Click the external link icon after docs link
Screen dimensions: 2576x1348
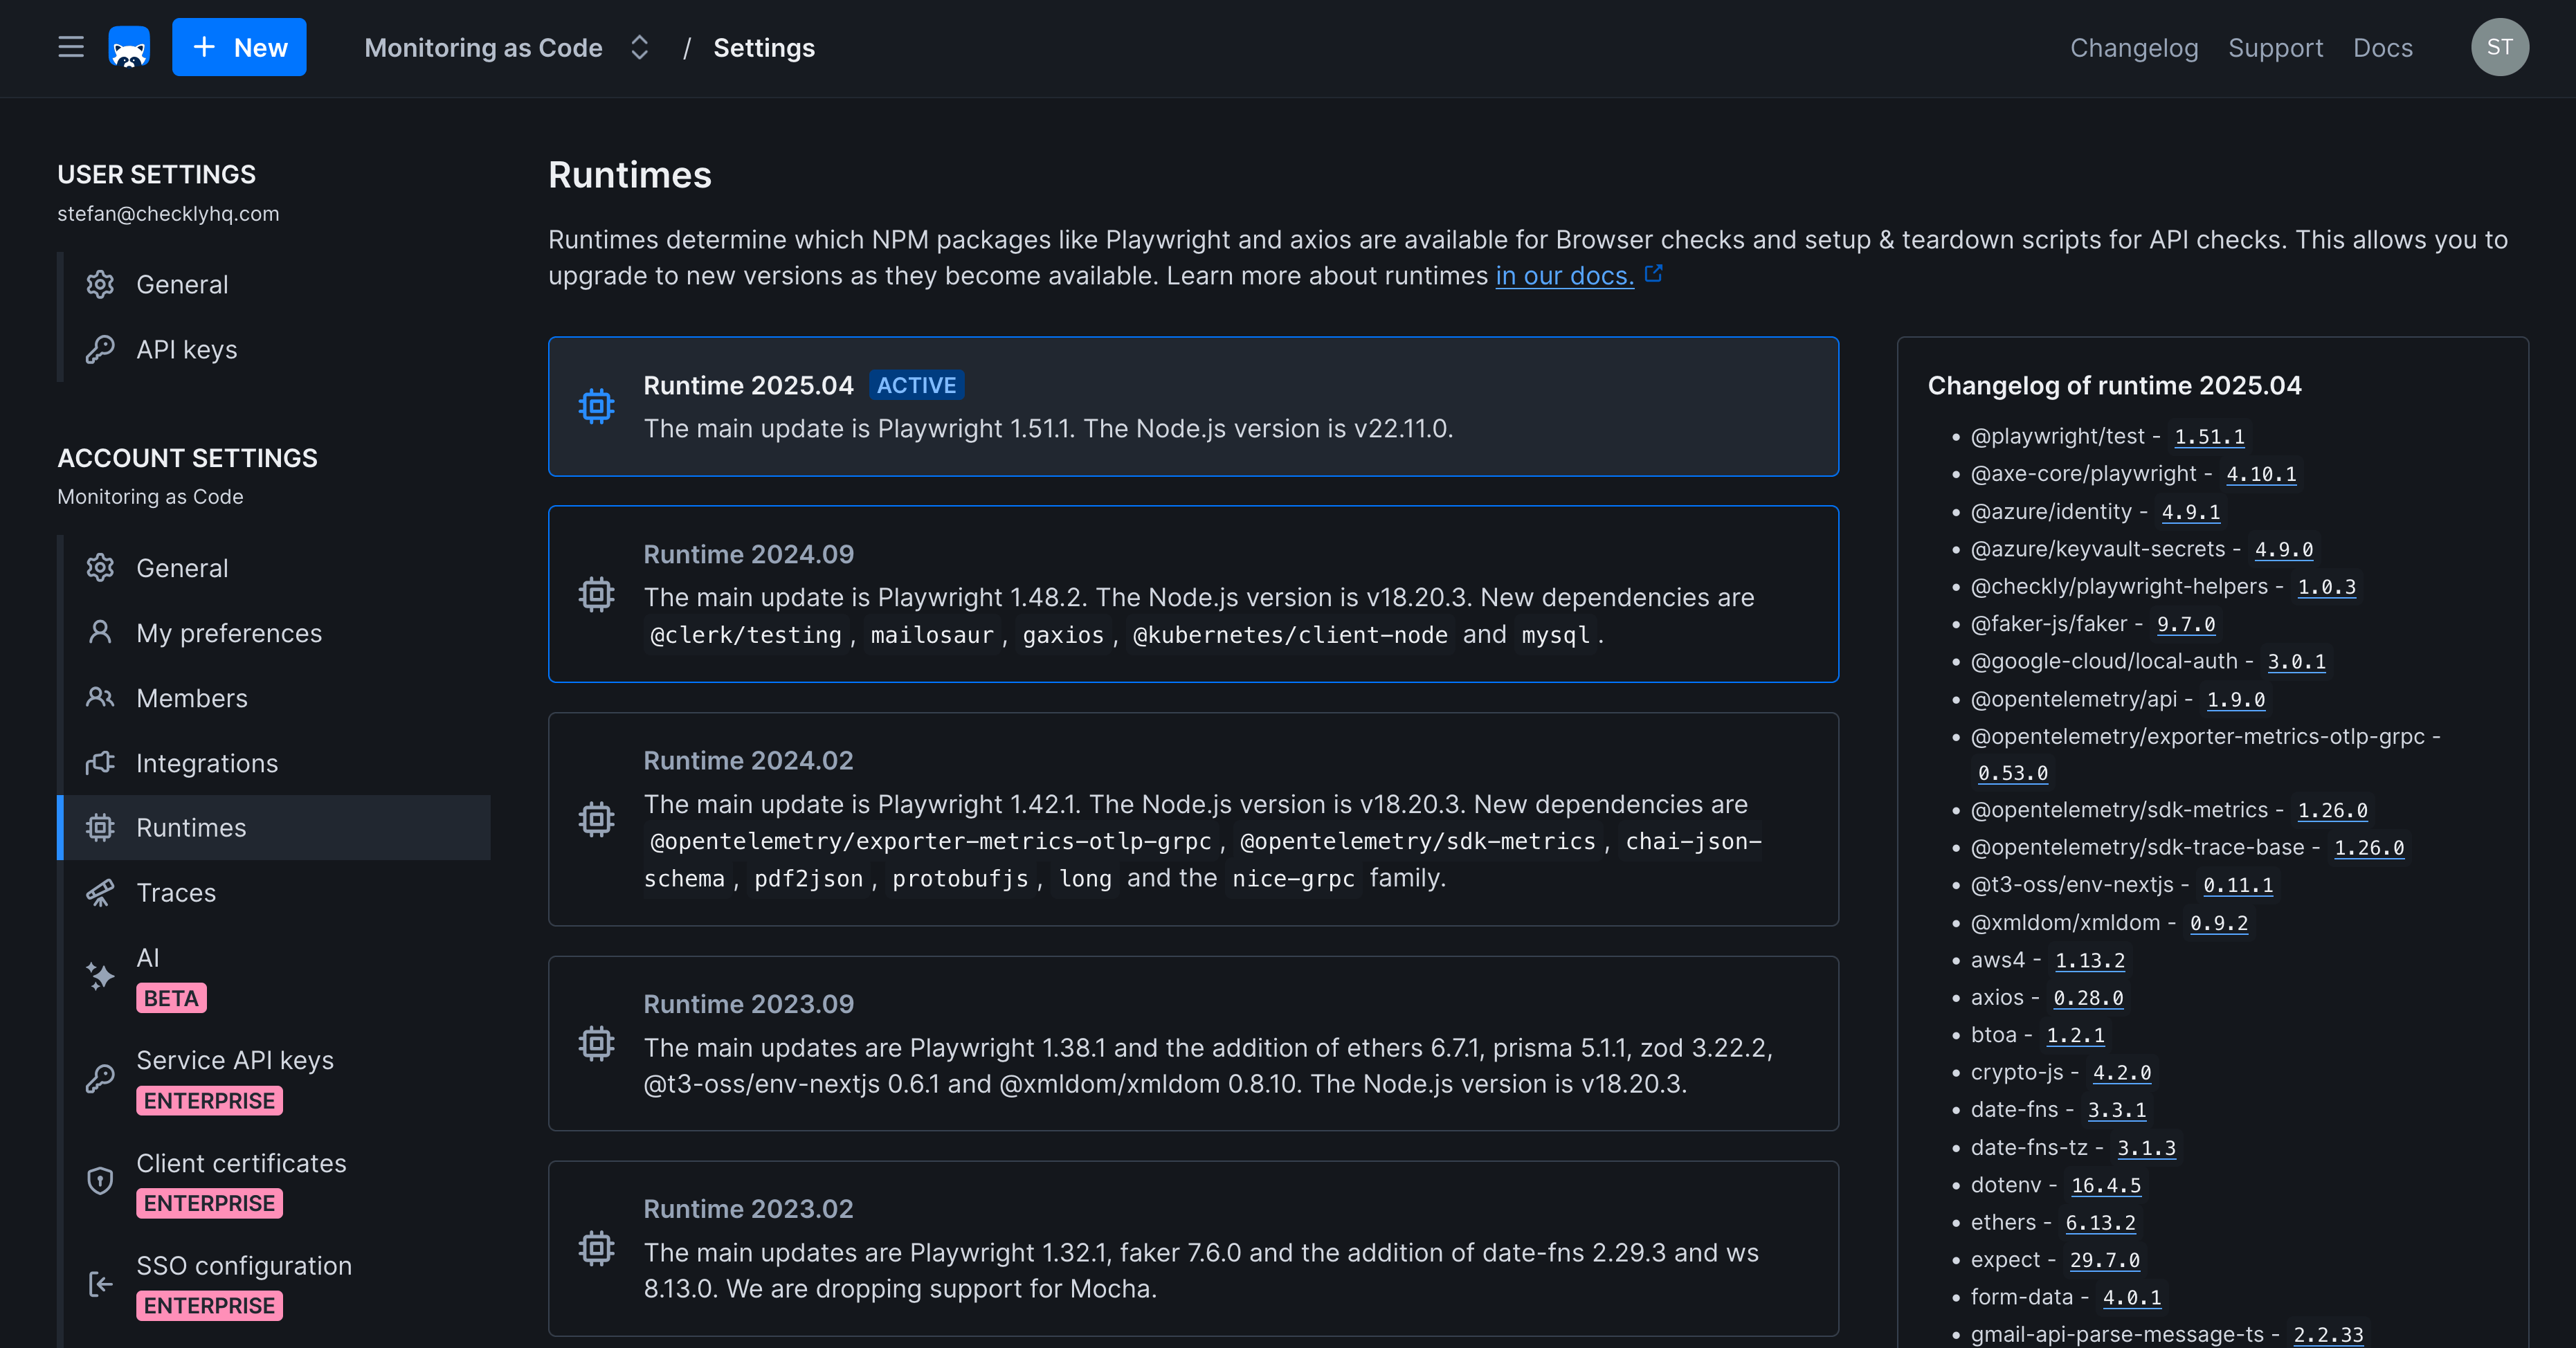click(x=1654, y=273)
